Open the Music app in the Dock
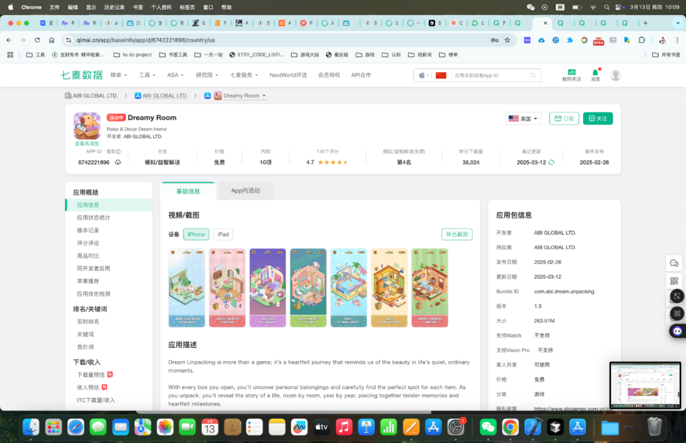The width and height of the screenshot is (686, 443). (344, 427)
